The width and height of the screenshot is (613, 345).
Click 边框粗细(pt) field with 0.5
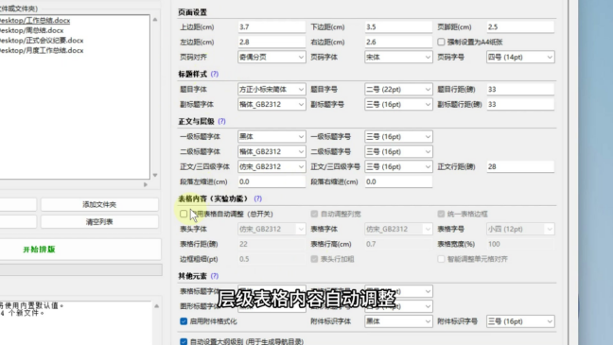coord(271,259)
